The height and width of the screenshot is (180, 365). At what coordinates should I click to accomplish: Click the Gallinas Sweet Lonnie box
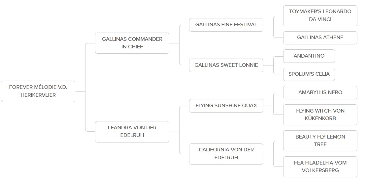[x=226, y=65]
